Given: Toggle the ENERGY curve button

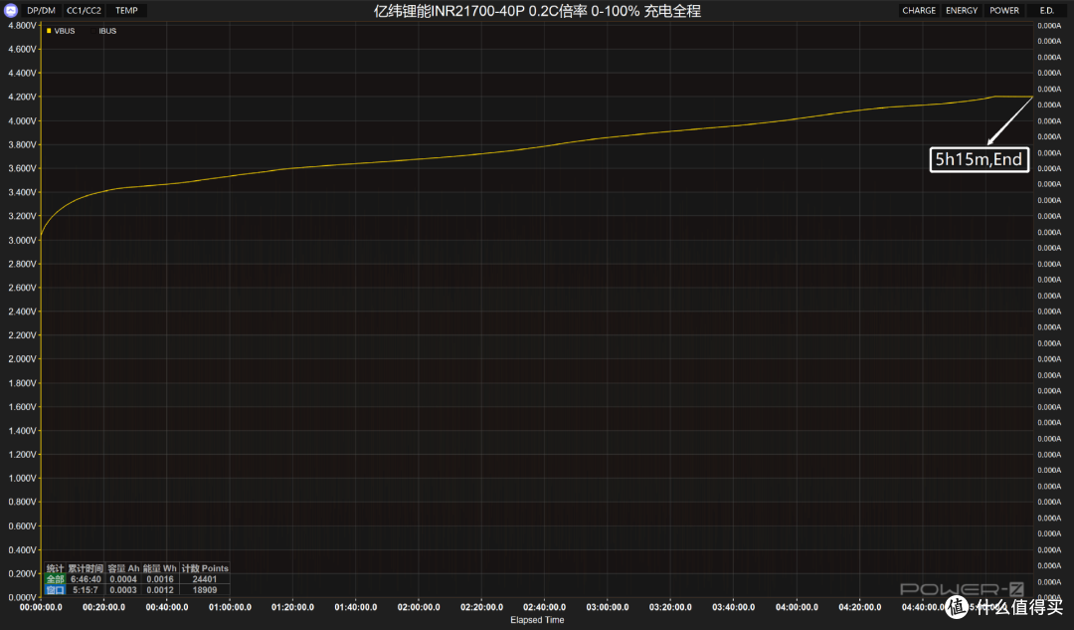Looking at the screenshot, I should pos(962,10).
